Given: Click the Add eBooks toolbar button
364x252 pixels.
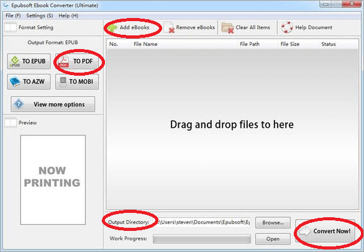Looking at the screenshot, I should click(131, 27).
